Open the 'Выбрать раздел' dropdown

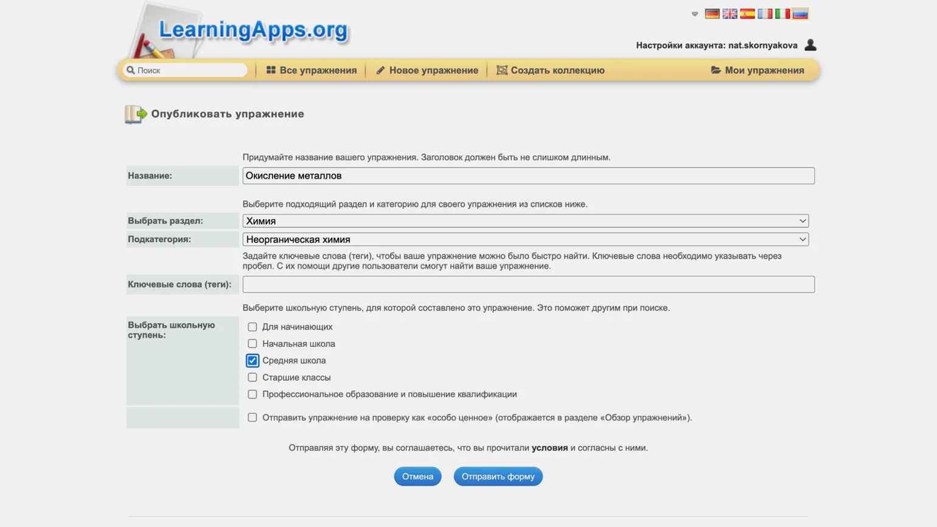525,221
